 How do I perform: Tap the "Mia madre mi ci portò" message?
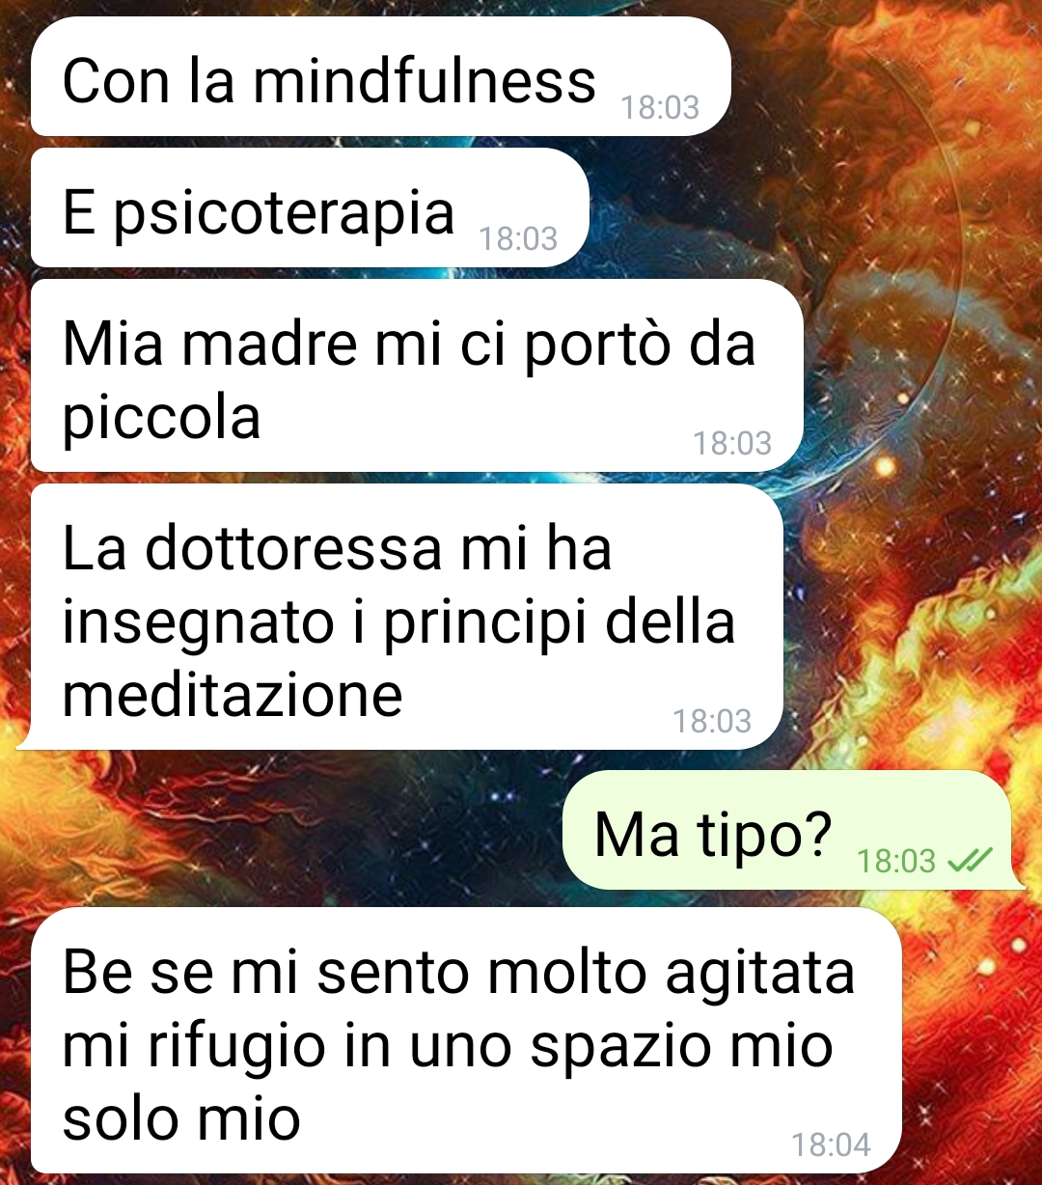pos(417,375)
